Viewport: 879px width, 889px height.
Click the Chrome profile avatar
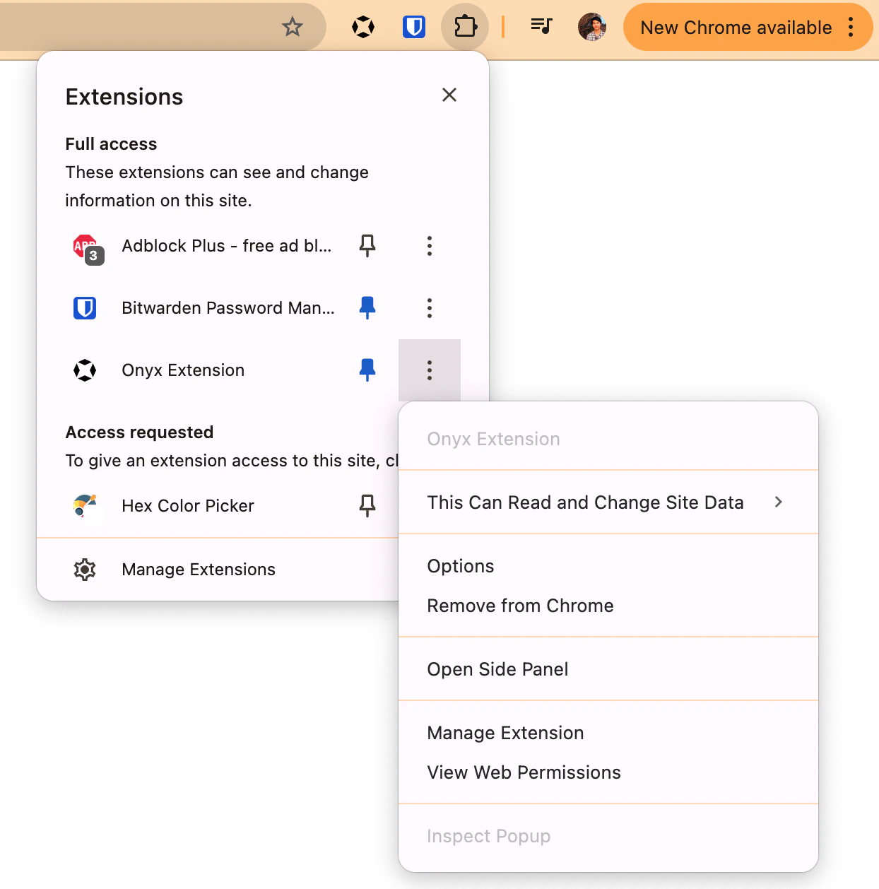[592, 27]
